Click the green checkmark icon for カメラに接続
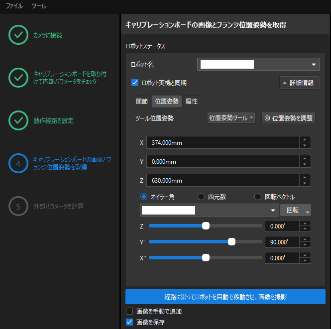This screenshot has height=329, width=331. tap(18, 35)
